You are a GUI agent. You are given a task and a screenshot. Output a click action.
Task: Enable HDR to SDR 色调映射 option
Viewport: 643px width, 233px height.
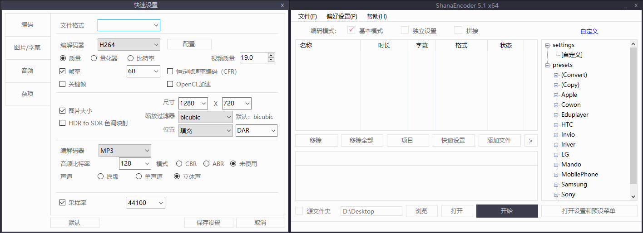pyautogui.click(x=63, y=123)
